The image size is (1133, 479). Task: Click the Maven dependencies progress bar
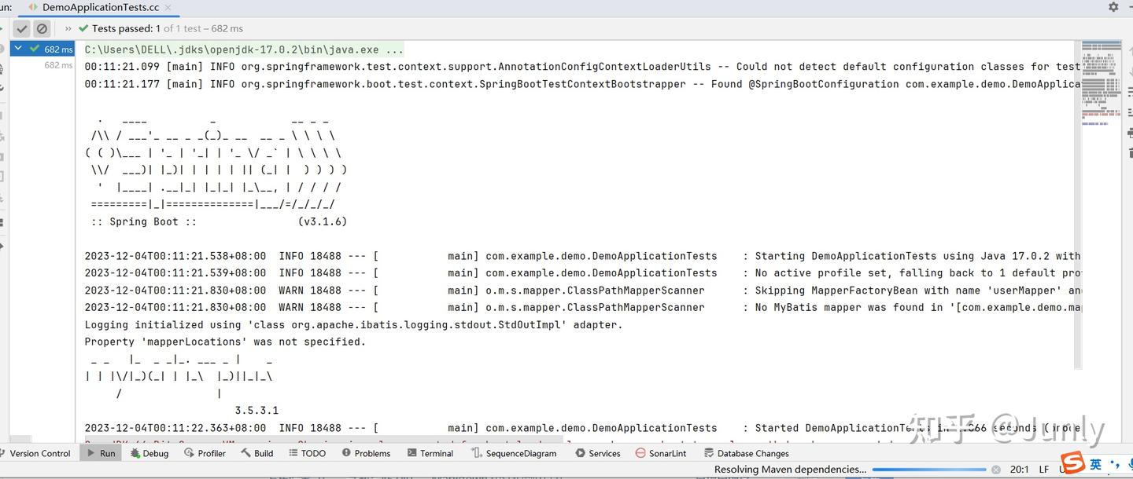[928, 470]
